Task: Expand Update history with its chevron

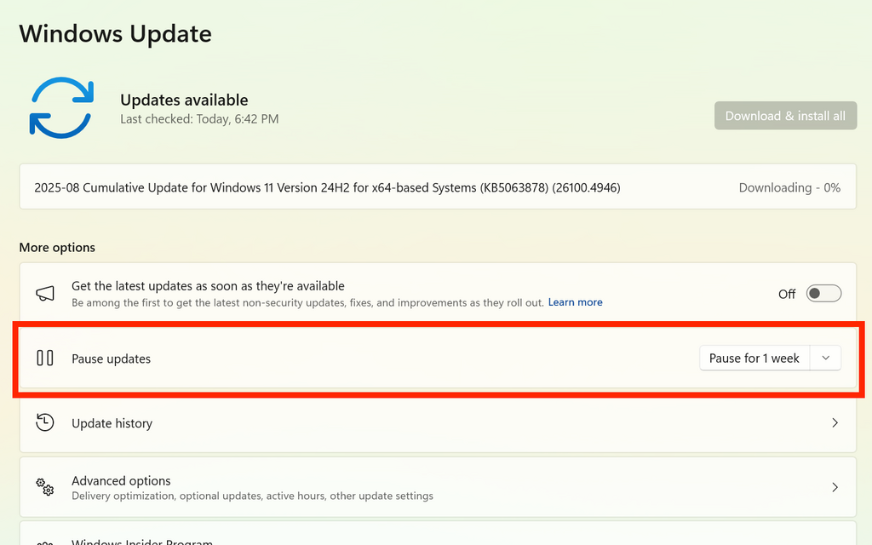Action: click(835, 422)
